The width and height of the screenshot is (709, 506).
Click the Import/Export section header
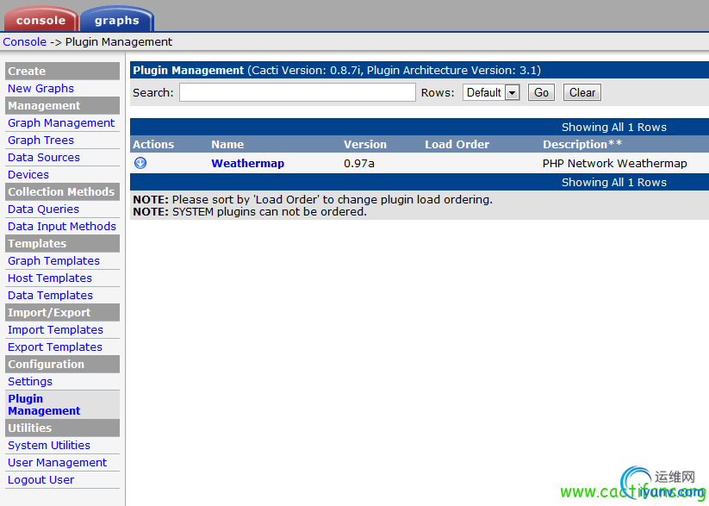coord(62,312)
